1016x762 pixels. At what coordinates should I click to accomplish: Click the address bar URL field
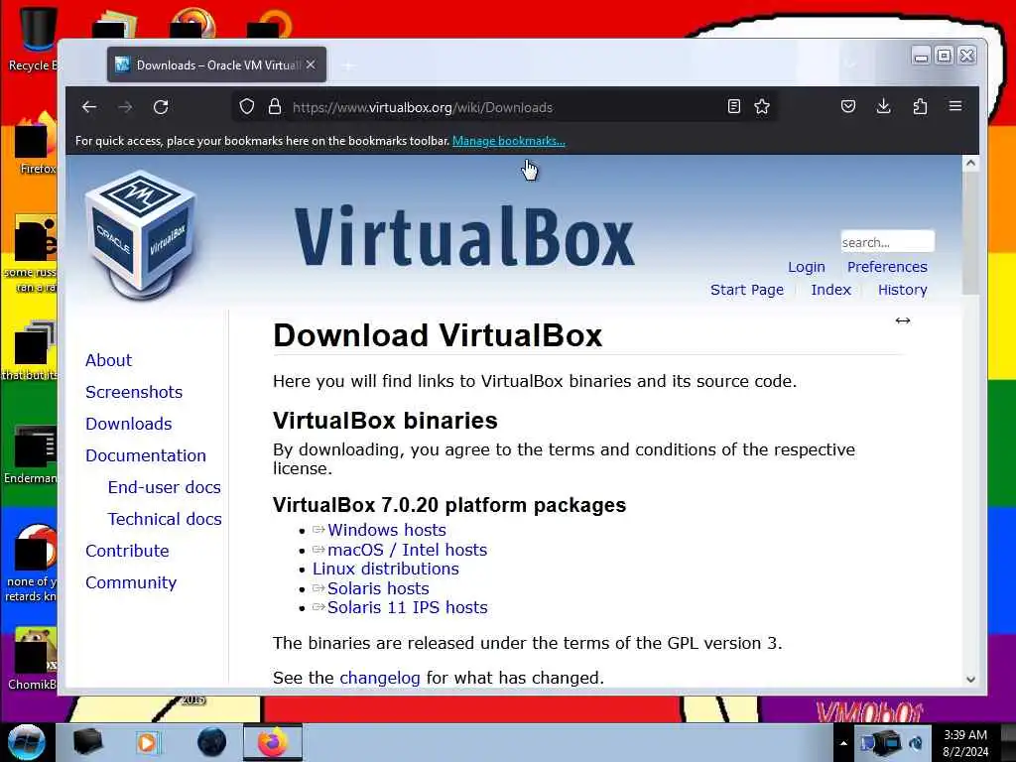pos(505,107)
